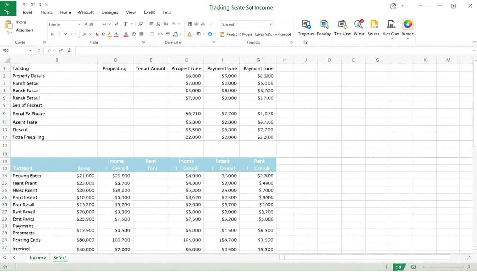This screenshot has height=272, width=477.
Task: Click the Niotee color wheel icon
Action: coord(407,24)
